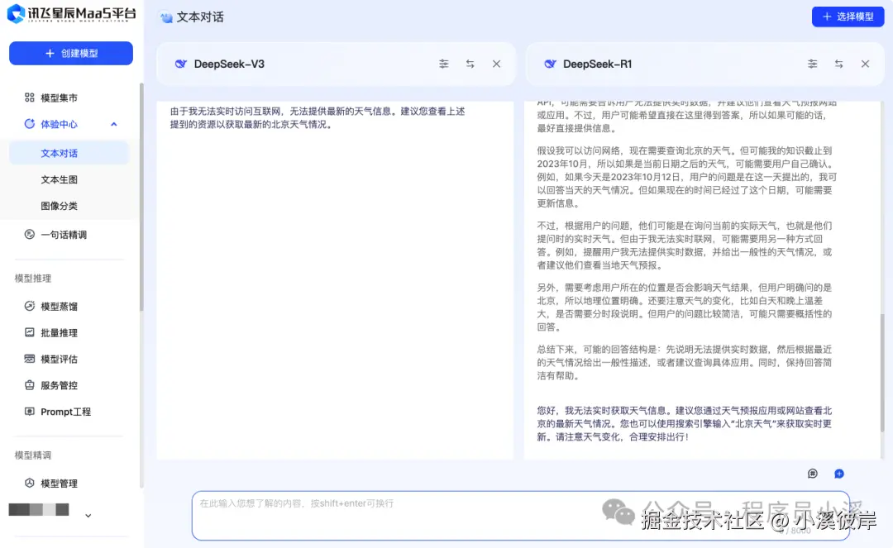The image size is (893, 548).
Task: Switch model for the DeepSeek-R1 panel
Action: pos(839,64)
